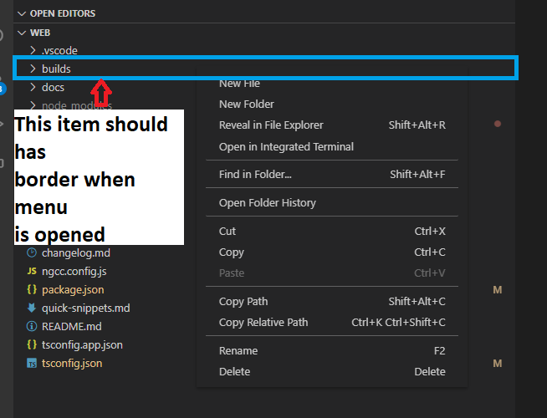This screenshot has width=547, height=418.
Task: Collapse the OPEN EDITORS section chevron
Action: coord(22,13)
